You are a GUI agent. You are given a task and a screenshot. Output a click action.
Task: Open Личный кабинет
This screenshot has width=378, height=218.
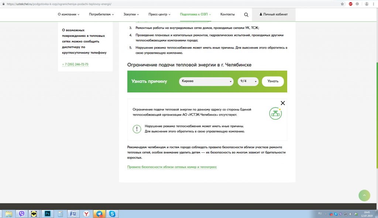point(274,14)
